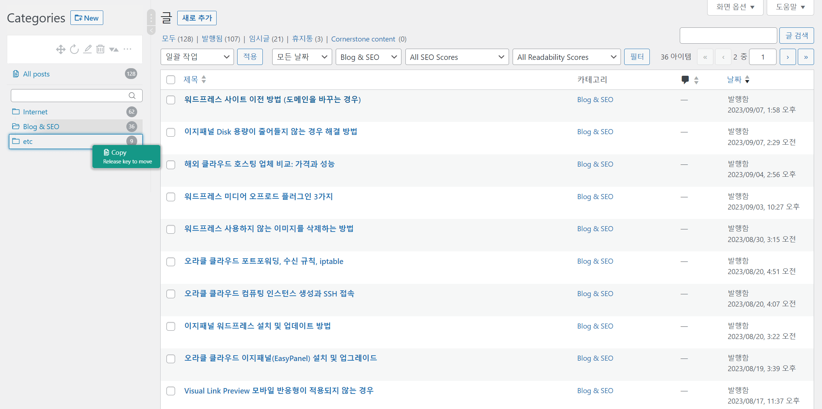Show 발행됨 (107) published posts

(x=221, y=39)
